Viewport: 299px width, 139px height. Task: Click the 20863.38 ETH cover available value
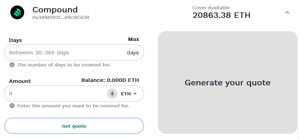(x=221, y=15)
